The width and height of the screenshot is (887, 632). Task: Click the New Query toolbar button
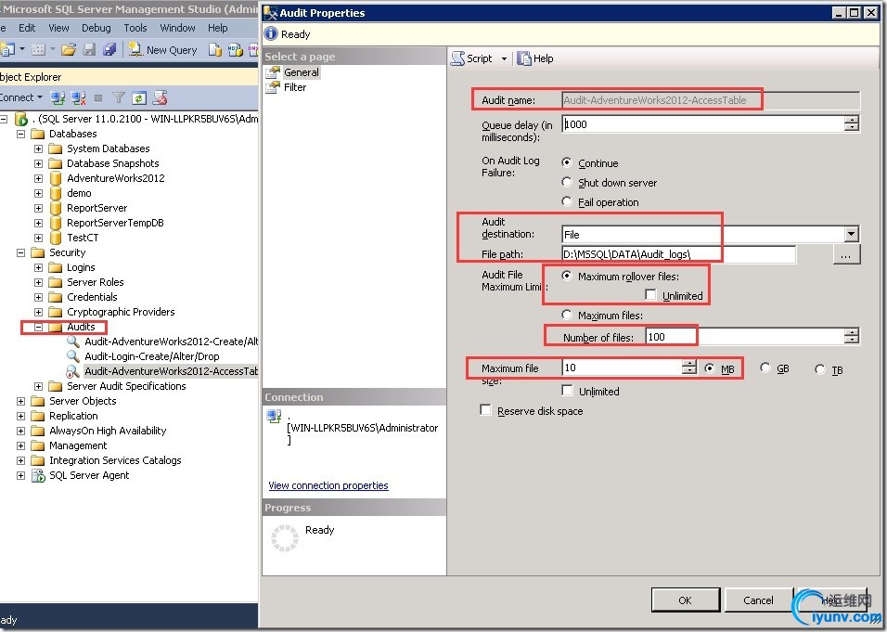[163, 50]
